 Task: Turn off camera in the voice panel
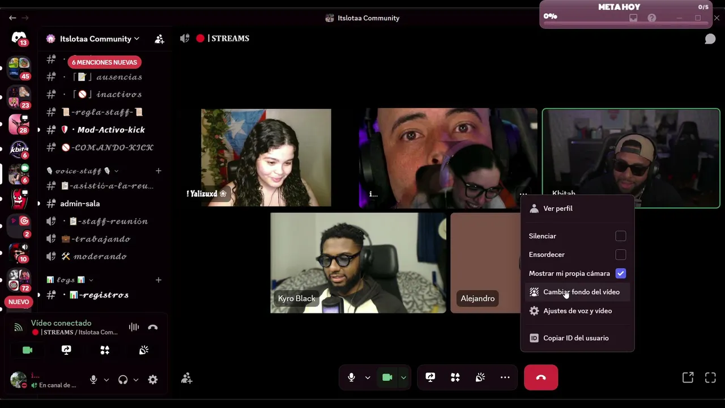pos(27,350)
